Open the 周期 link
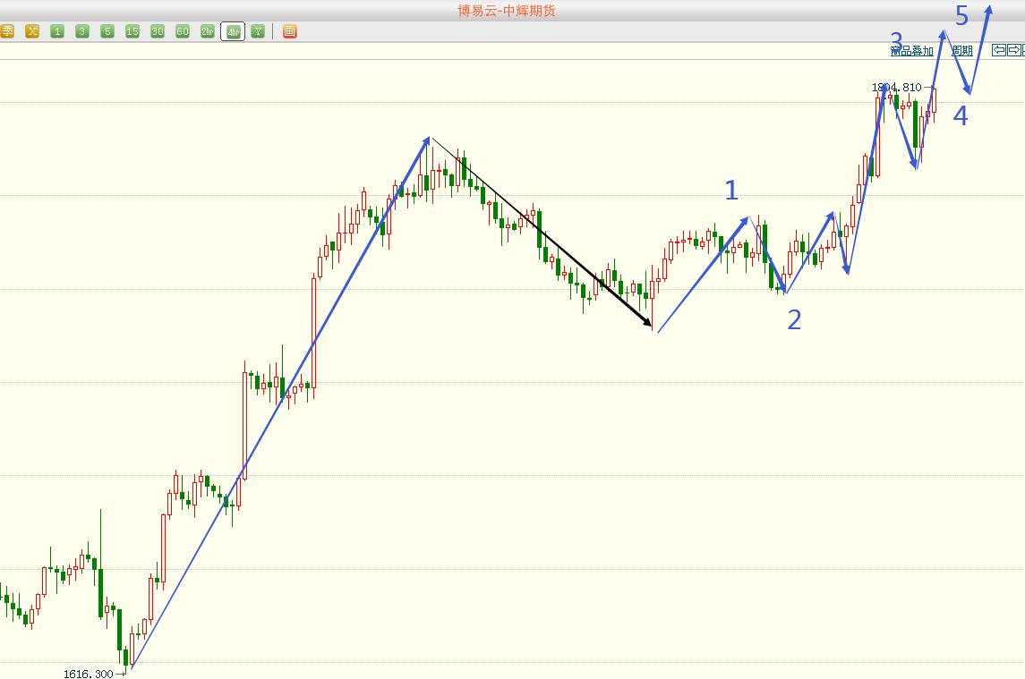This screenshot has height=679, width=1025. 962,51
